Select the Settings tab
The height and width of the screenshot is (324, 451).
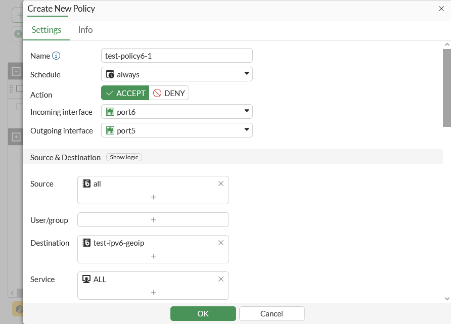tap(47, 30)
